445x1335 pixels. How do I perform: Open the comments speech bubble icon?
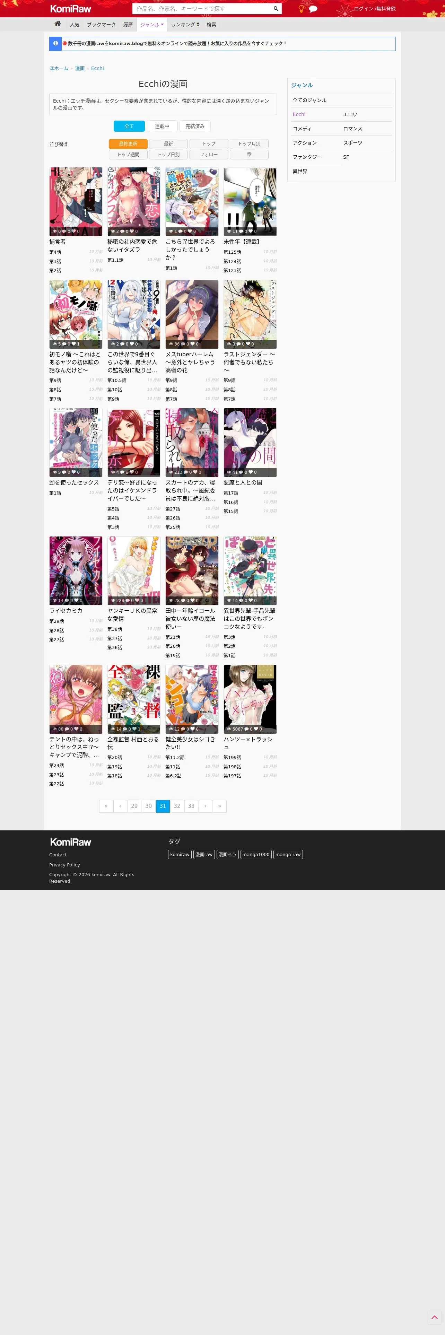point(313,9)
